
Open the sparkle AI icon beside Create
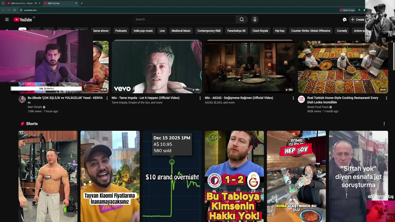[x=345, y=19]
